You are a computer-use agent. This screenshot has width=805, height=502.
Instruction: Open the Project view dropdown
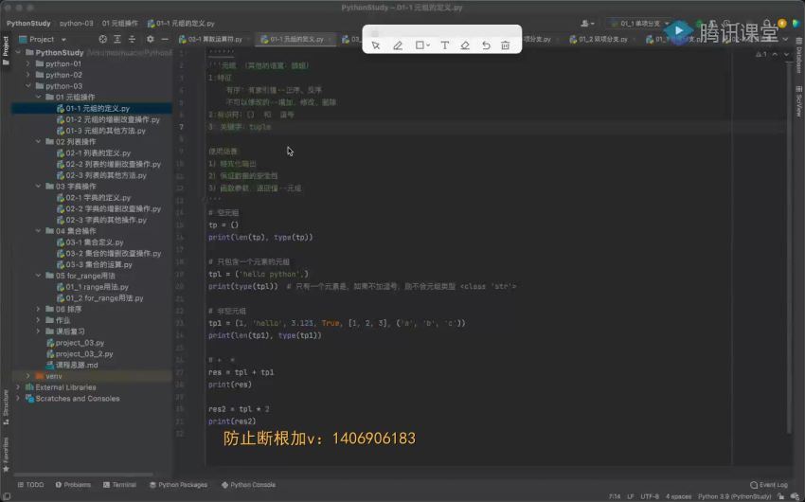[43, 39]
